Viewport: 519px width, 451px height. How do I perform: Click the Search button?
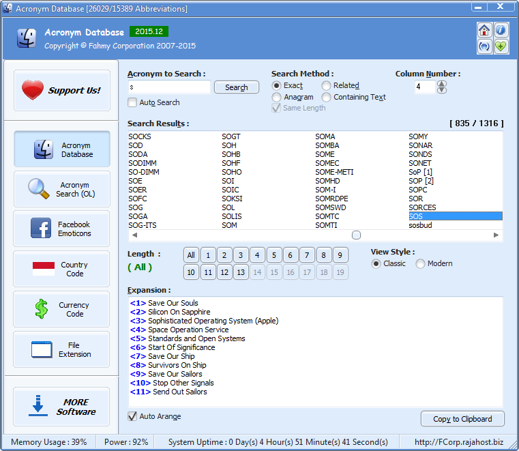point(237,87)
